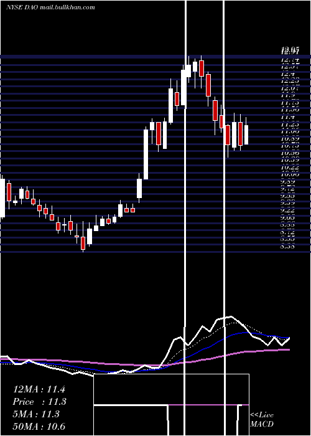
Task: Click the 5MA : 11.3 reading
Action: click(x=36, y=414)
